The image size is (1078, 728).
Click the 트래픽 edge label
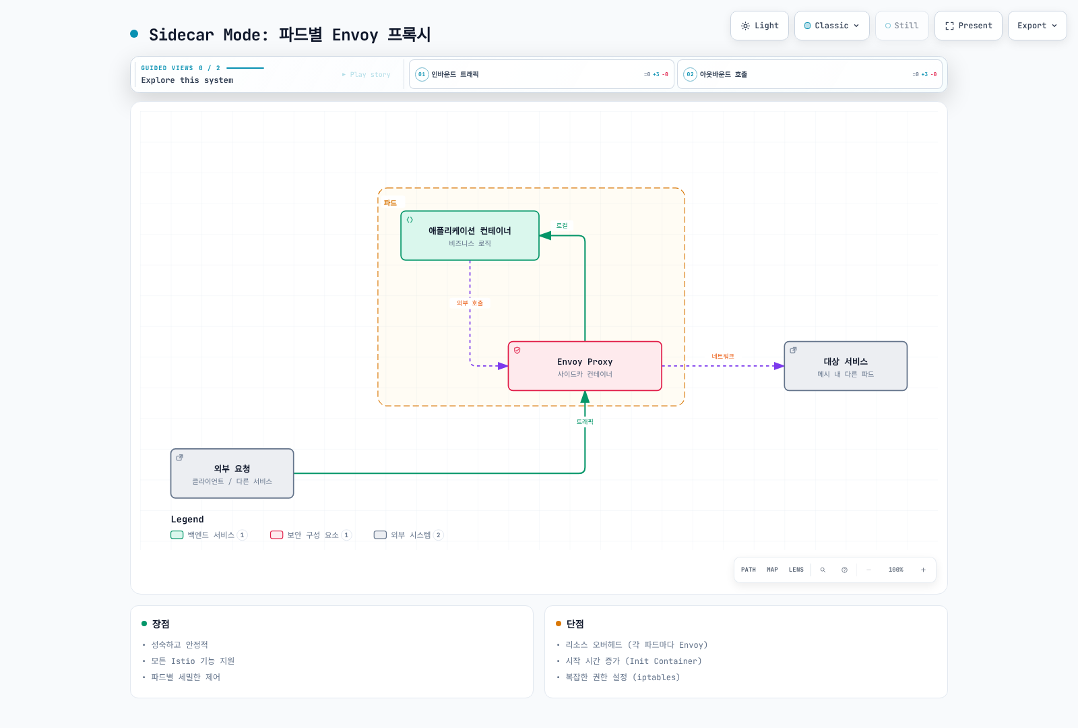pyautogui.click(x=585, y=422)
